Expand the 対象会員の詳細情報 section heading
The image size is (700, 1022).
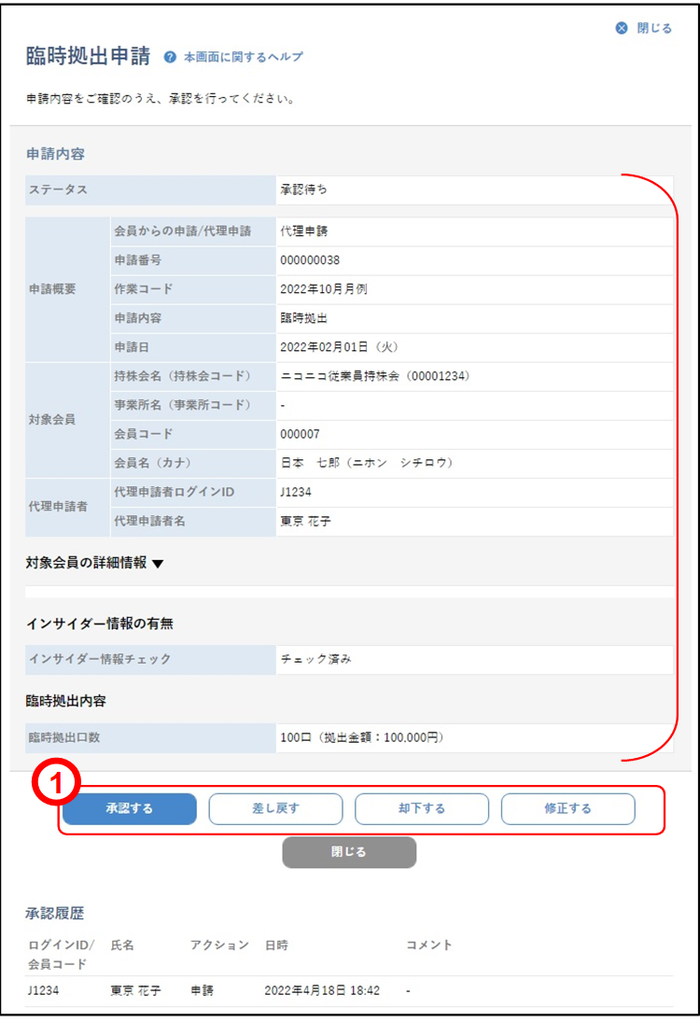point(86,562)
